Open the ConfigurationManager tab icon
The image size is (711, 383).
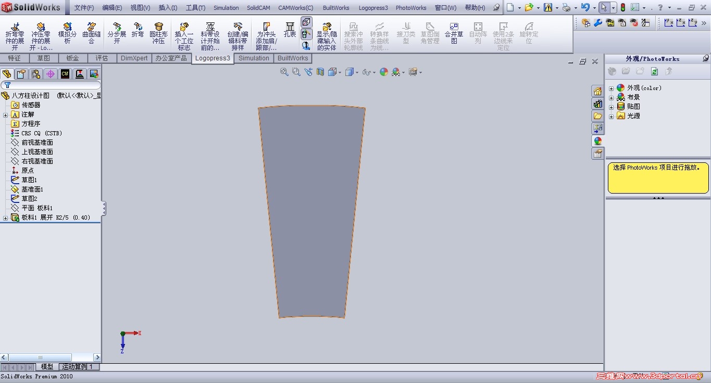click(36, 74)
